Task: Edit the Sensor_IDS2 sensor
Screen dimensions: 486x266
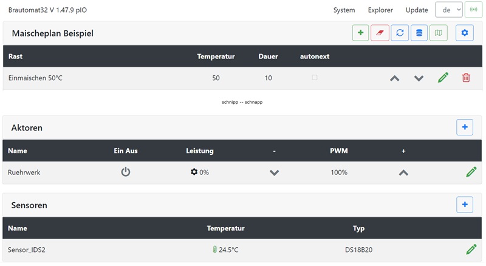Action: pyautogui.click(x=471, y=250)
